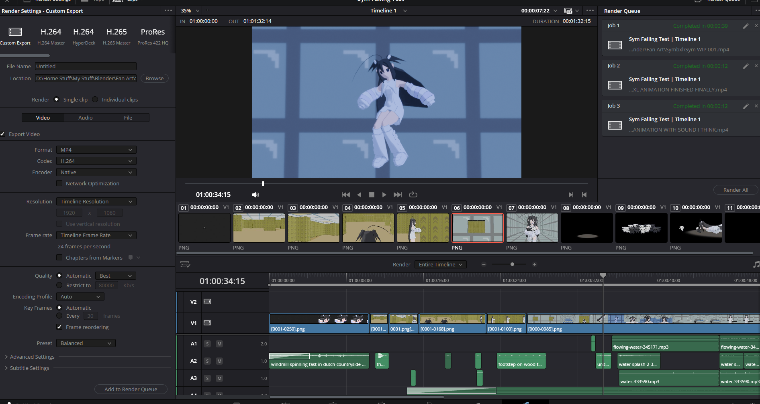
Task: Switch to the Video tab
Action: click(x=43, y=118)
